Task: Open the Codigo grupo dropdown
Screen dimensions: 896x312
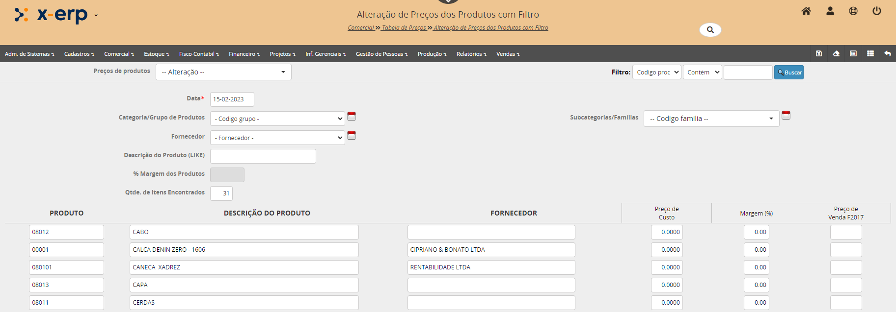Action: [x=277, y=119]
